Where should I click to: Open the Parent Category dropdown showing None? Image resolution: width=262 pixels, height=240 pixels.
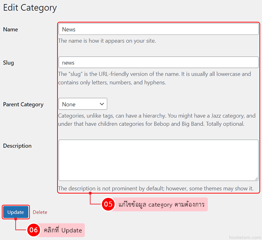[x=83, y=104]
